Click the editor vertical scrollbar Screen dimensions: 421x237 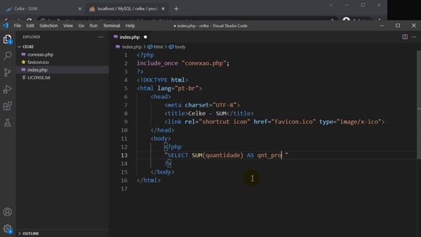click(419, 104)
